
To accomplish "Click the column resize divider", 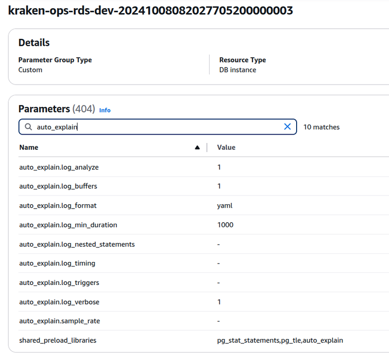I will tap(207, 147).
